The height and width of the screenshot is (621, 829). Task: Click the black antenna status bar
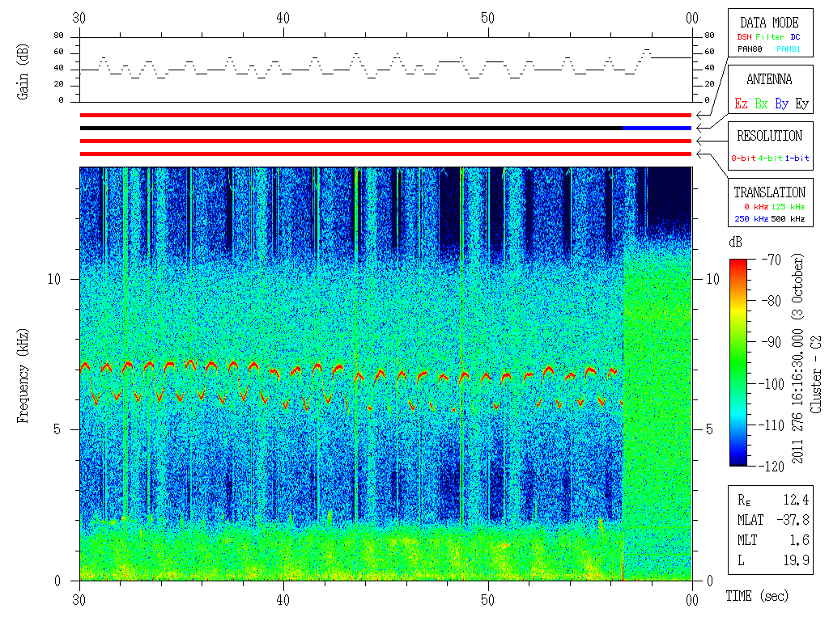[348, 128]
